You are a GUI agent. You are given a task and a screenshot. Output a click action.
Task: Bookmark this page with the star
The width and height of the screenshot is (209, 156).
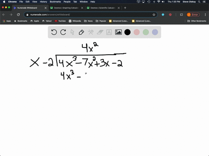click(x=154, y=15)
